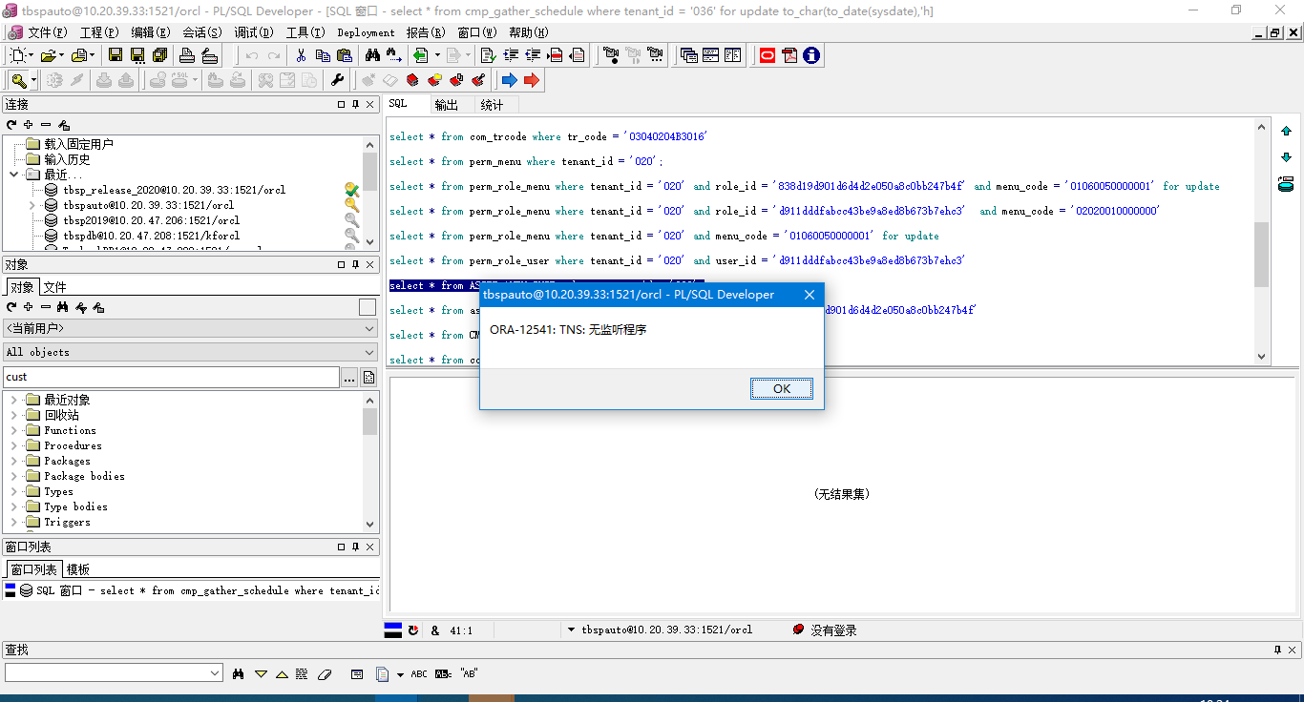Expand the Triggers folder

tap(13, 522)
